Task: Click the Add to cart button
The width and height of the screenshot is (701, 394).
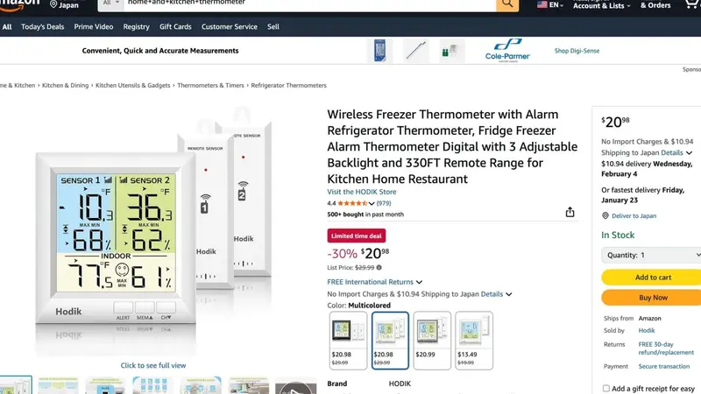Action: [652, 278]
